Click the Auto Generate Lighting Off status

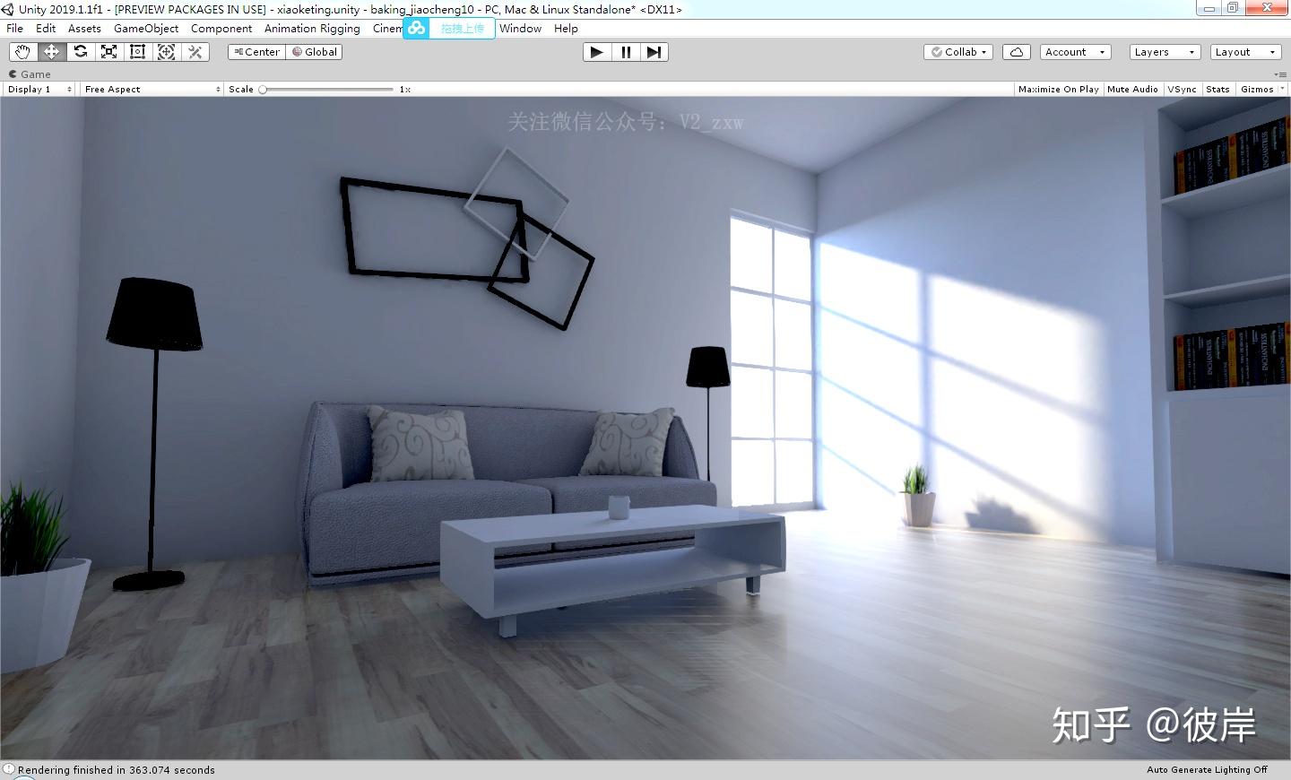(x=1207, y=769)
